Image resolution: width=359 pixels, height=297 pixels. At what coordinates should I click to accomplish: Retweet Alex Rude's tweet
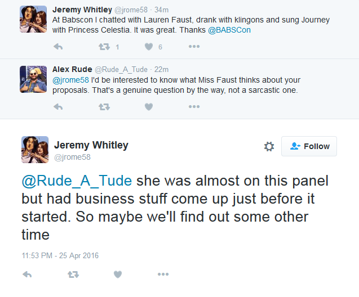[x=104, y=106]
